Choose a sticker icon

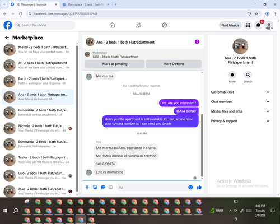102,187
